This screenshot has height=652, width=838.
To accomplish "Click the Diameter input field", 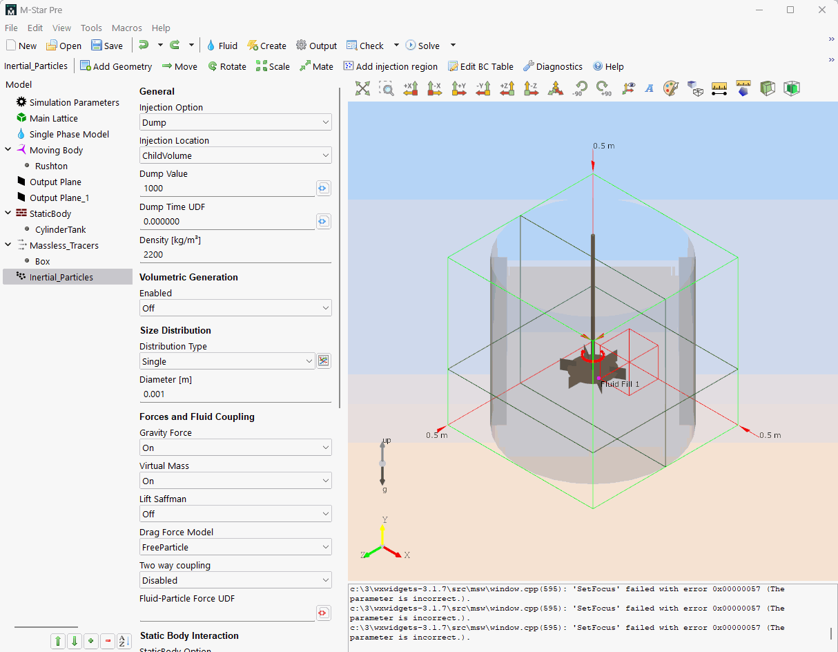I will [235, 394].
